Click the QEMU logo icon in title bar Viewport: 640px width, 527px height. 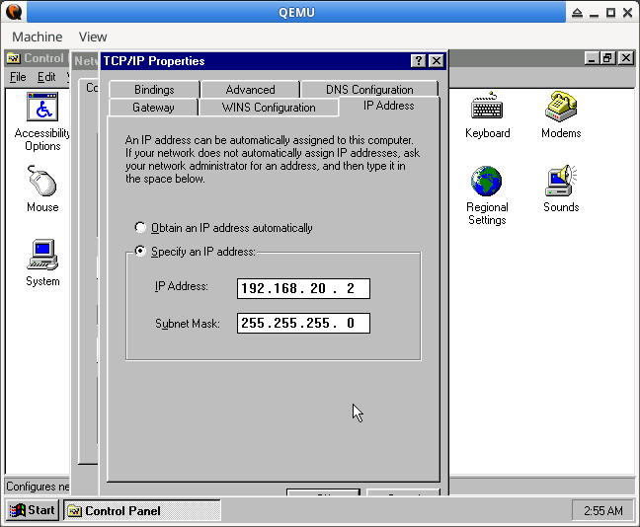(14, 12)
